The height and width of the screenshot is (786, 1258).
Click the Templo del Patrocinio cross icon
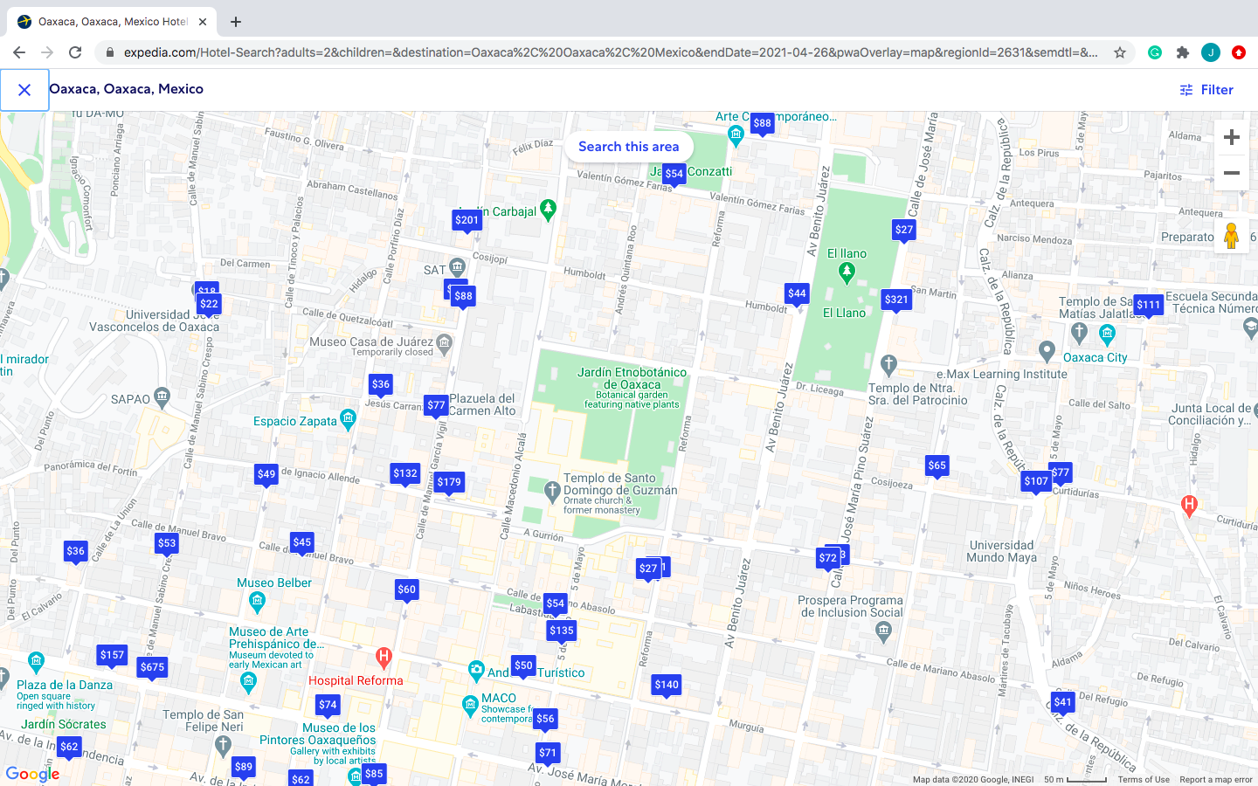(x=888, y=364)
